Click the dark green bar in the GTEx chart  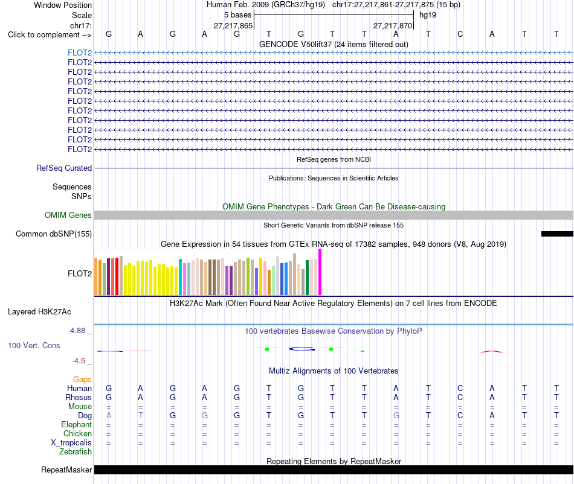pos(307,278)
